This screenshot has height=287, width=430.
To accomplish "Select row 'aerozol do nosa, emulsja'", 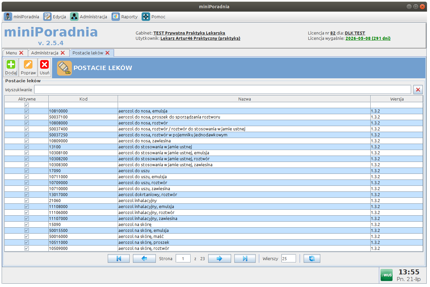I will pyautogui.click(x=214, y=111).
